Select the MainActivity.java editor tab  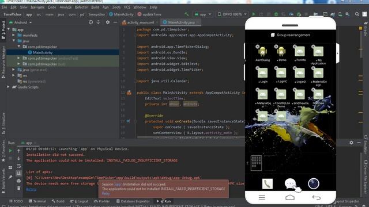(x=180, y=22)
